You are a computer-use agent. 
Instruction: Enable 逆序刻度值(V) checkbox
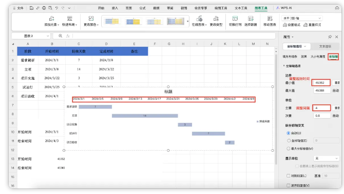tap(288, 185)
